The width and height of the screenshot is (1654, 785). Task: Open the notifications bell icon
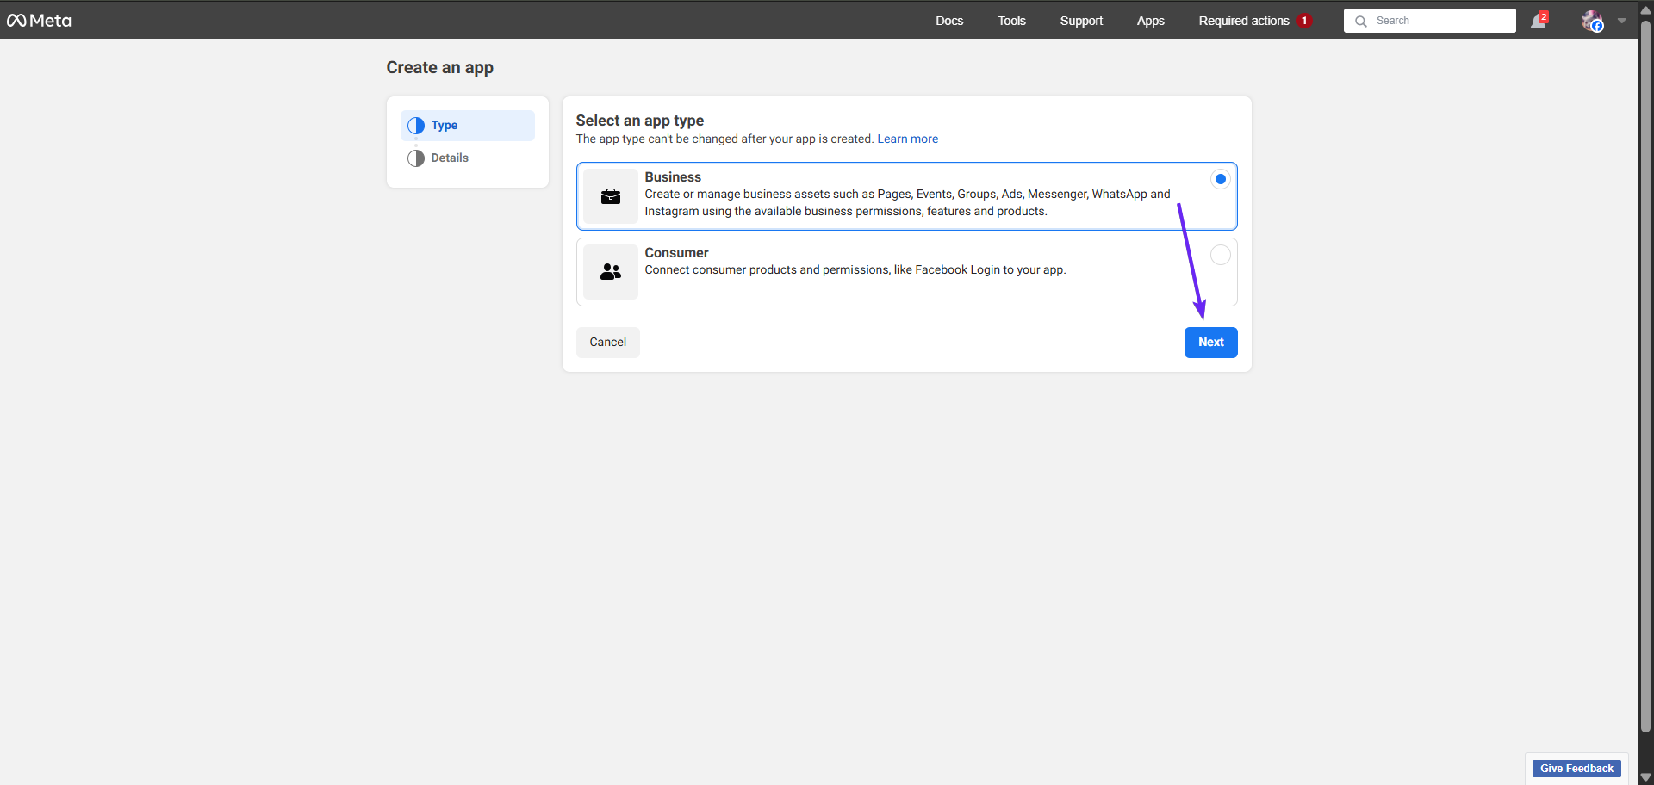click(x=1538, y=22)
